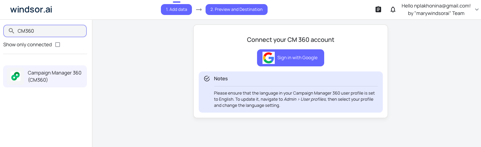Click the "Connect your CM 360 account" heading
The width and height of the screenshot is (481, 147).
point(290,40)
